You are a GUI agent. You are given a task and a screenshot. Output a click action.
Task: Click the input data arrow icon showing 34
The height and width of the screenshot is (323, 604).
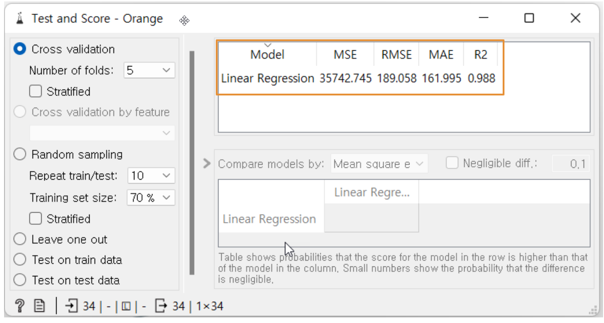tap(71, 306)
